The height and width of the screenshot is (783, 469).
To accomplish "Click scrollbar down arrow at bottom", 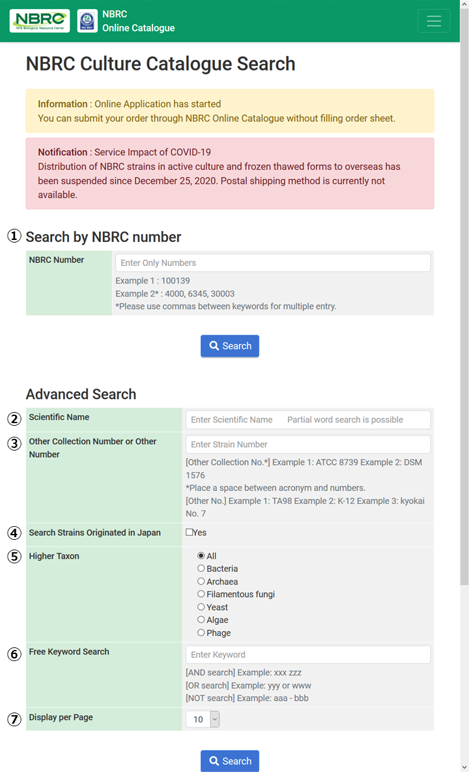I will pyautogui.click(x=464, y=767).
